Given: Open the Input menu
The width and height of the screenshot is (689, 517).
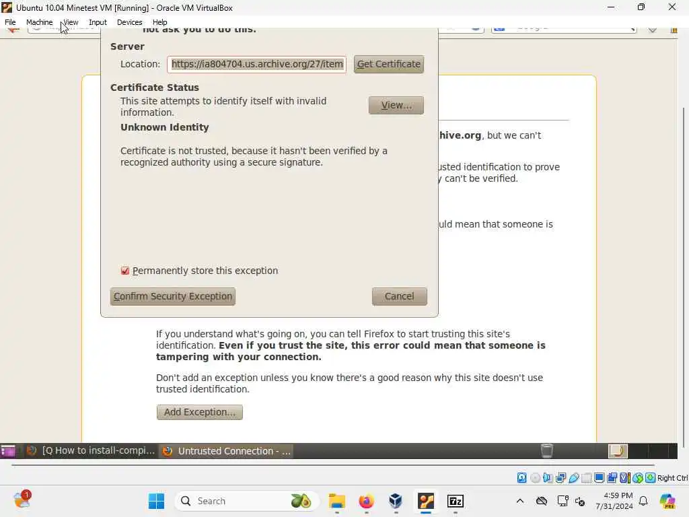Looking at the screenshot, I should [x=98, y=22].
